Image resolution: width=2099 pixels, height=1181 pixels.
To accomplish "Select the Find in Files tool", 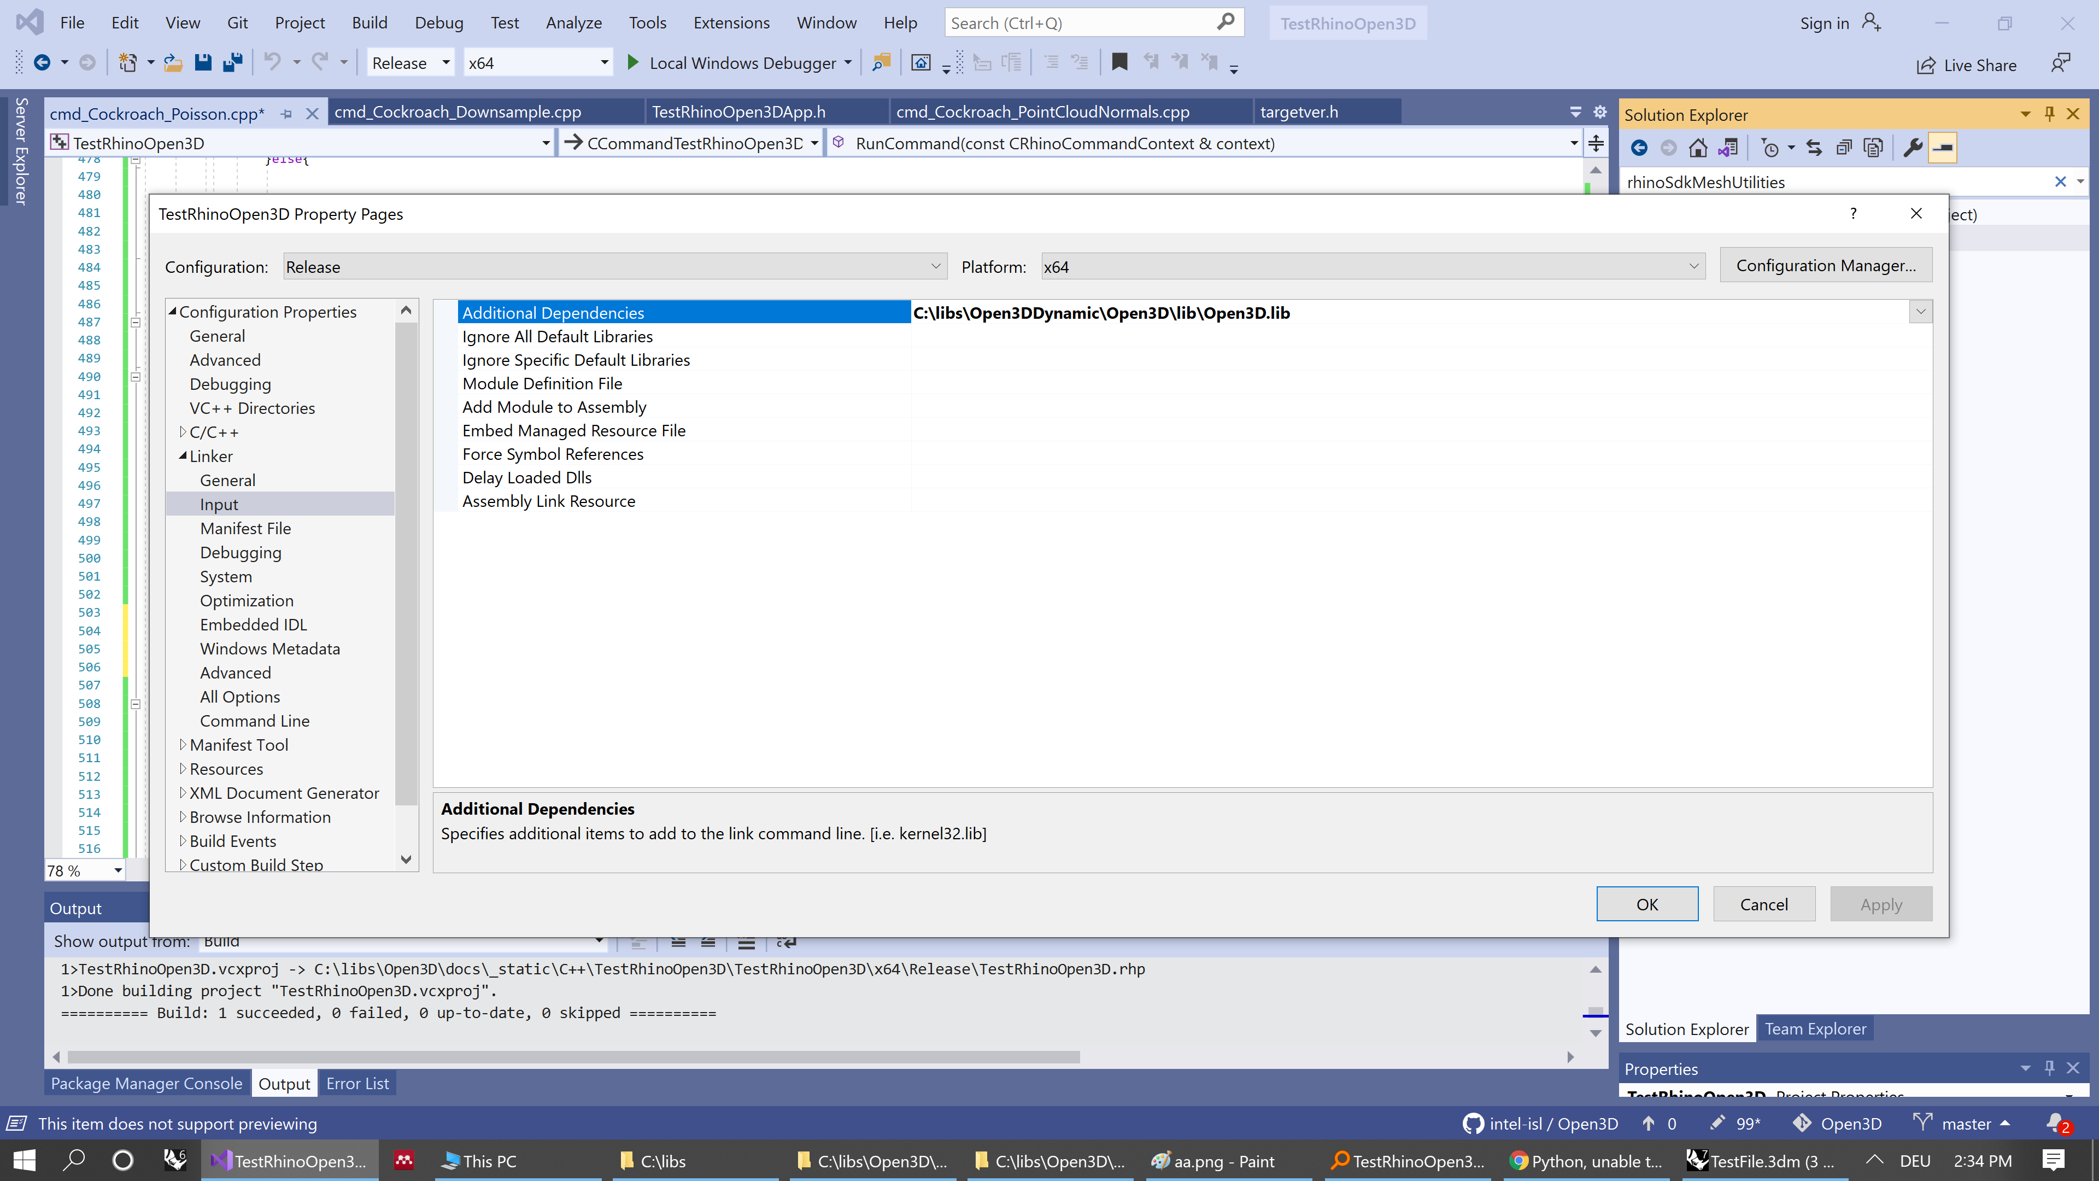I will tap(881, 62).
